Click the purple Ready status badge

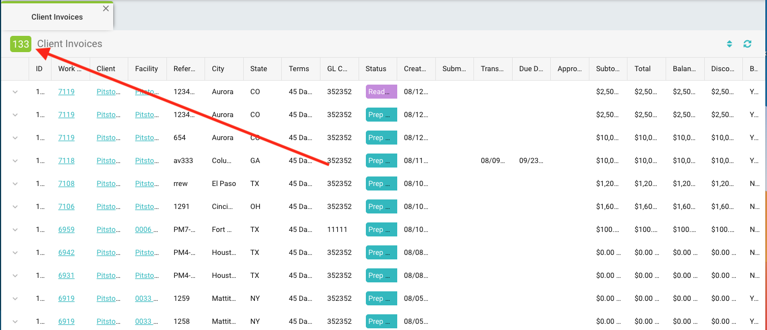click(x=381, y=92)
